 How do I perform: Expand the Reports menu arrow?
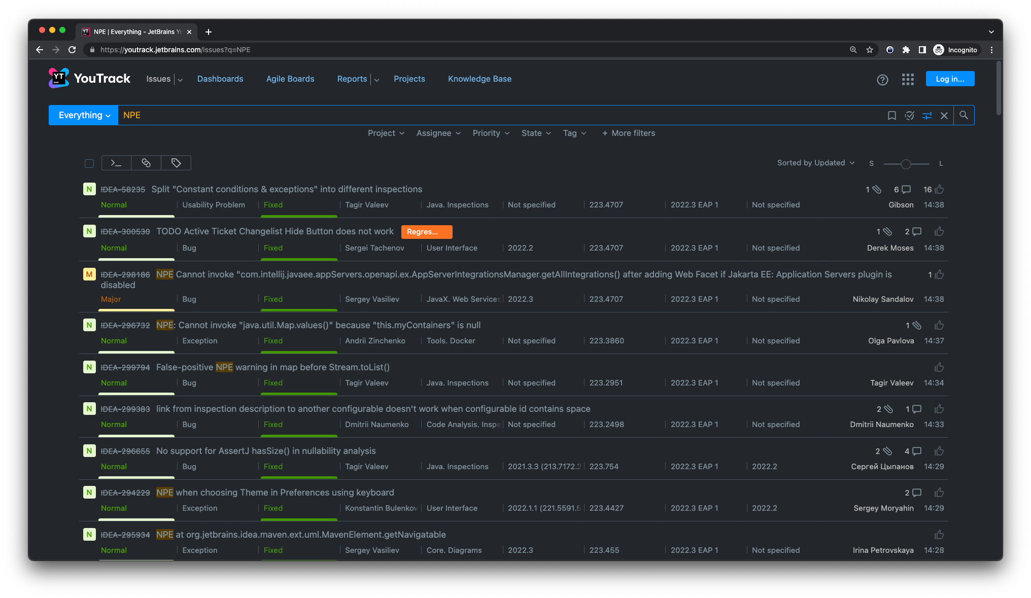376,80
